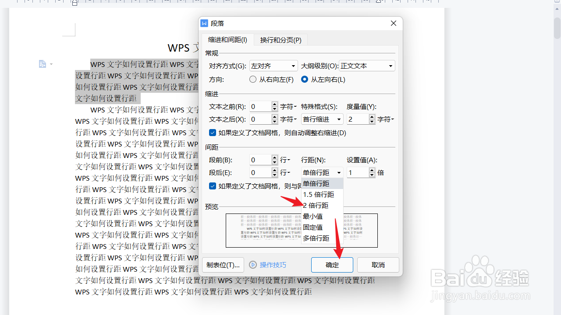This screenshot has width=561, height=315.
Task: Switch to 缩进和间距 tab
Action: [227, 40]
